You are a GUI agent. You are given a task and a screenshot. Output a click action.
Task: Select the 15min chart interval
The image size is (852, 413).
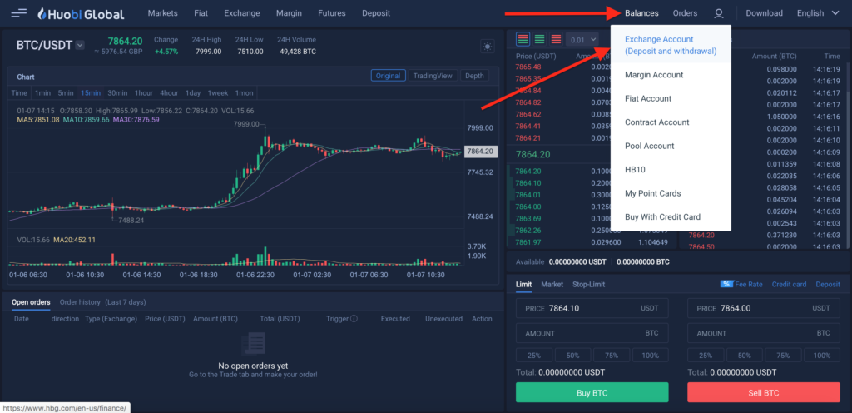pyautogui.click(x=91, y=93)
